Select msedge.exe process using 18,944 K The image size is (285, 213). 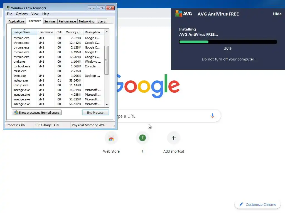(58, 90)
